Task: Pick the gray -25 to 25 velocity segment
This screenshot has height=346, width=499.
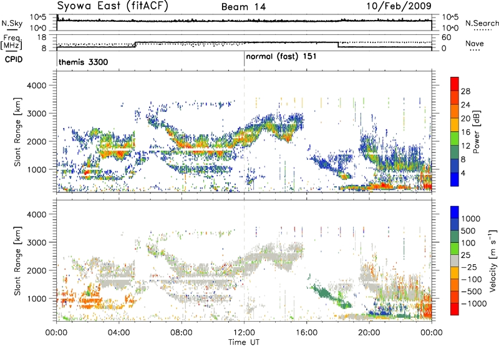Action: tap(455, 260)
